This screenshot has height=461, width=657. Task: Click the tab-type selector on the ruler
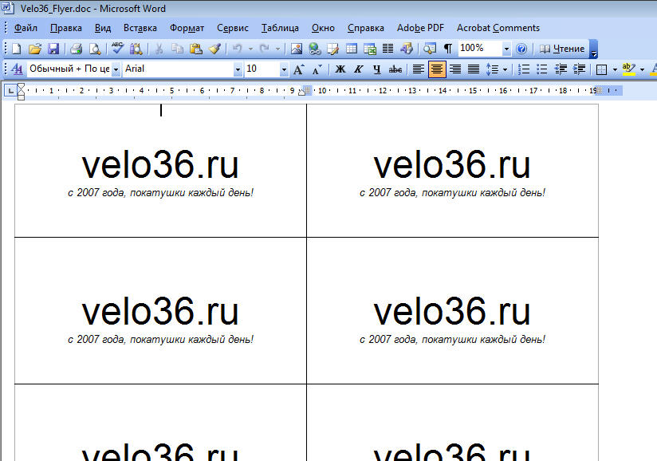(x=10, y=90)
